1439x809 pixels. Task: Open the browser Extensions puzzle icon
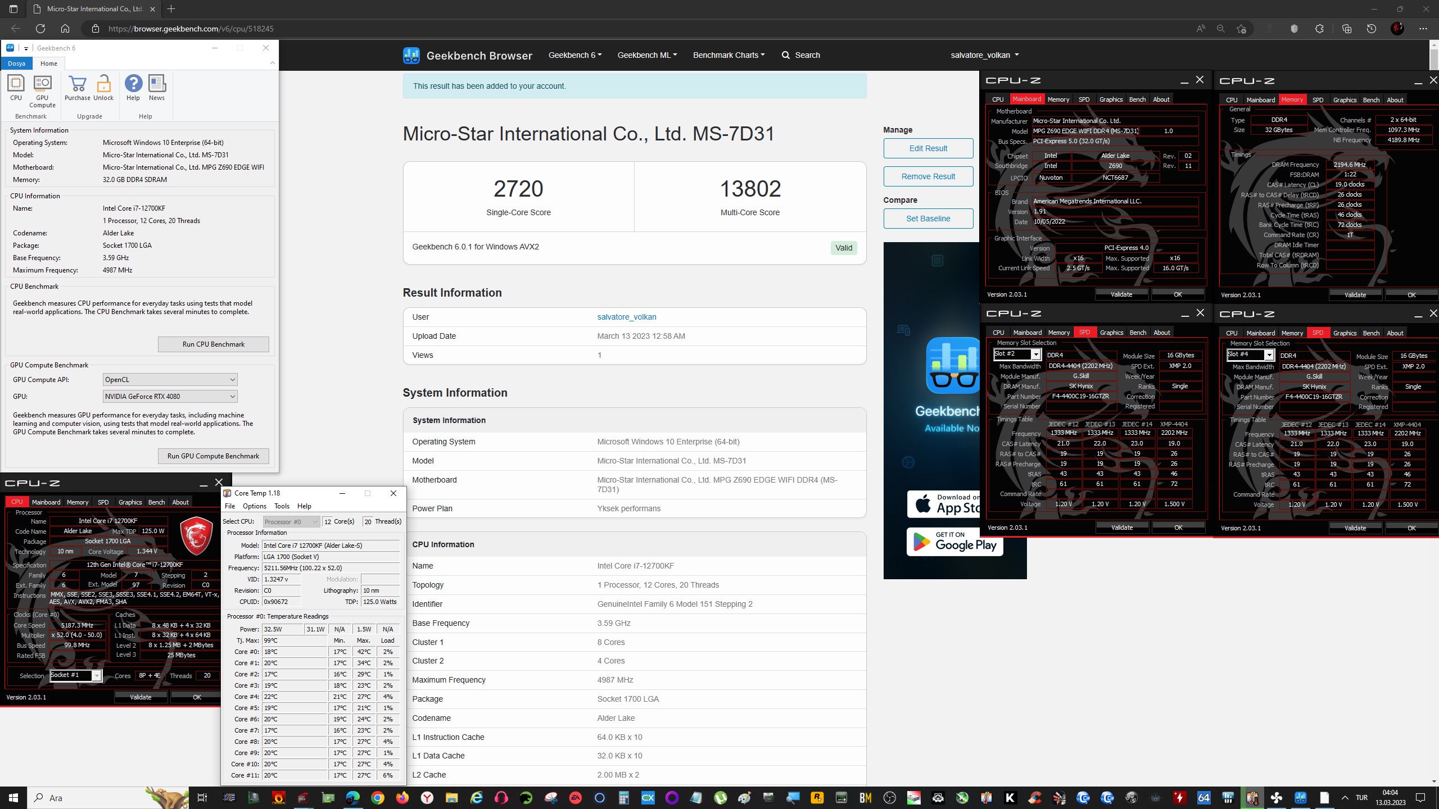(1319, 29)
